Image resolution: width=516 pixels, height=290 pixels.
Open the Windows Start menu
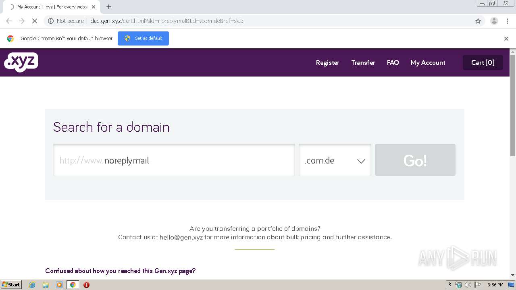pos(11,285)
